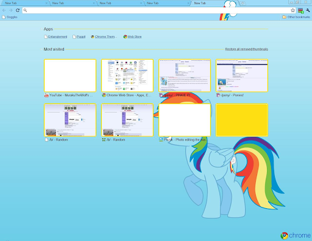Launch the Poppit app link
Image resolution: width=312 pixels, height=241 pixels.
coord(81,37)
